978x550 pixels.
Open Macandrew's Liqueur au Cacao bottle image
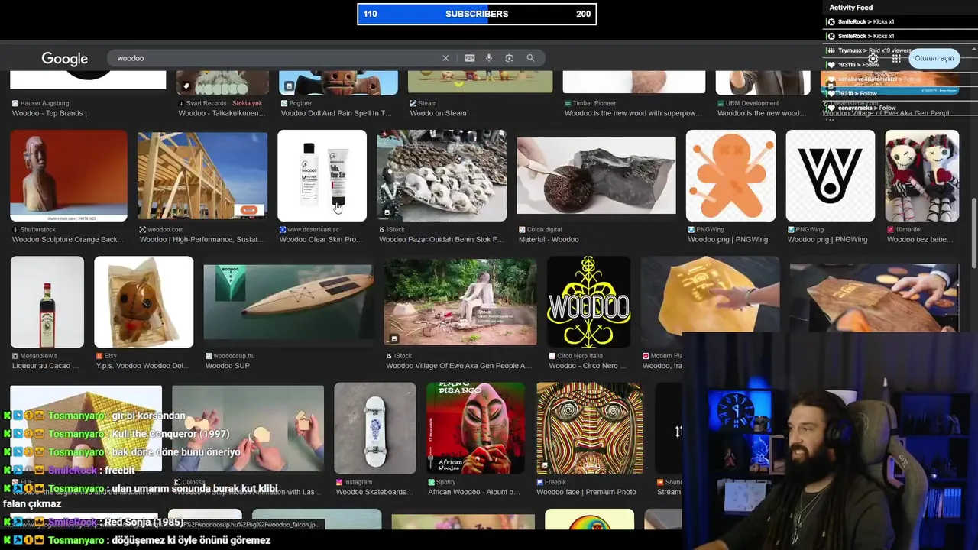[x=47, y=302]
